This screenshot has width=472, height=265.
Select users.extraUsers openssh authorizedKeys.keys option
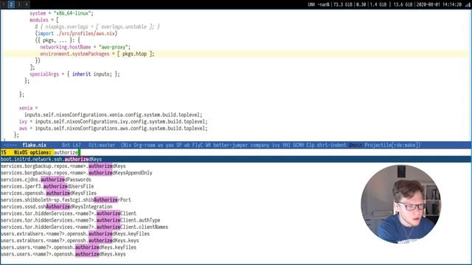pos(70,241)
